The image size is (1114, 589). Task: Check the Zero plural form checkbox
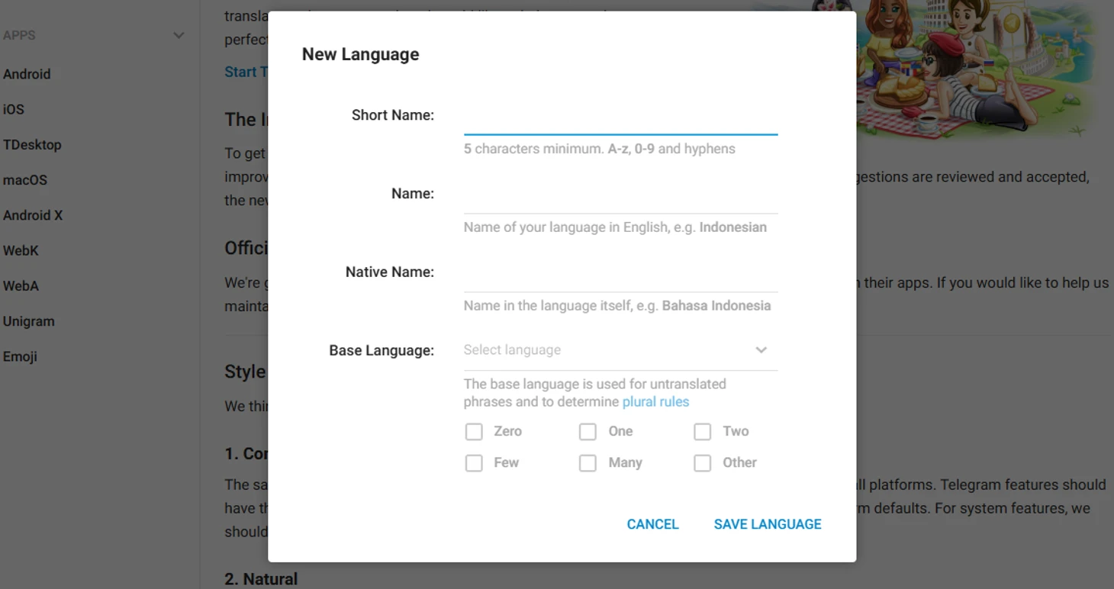coord(474,432)
